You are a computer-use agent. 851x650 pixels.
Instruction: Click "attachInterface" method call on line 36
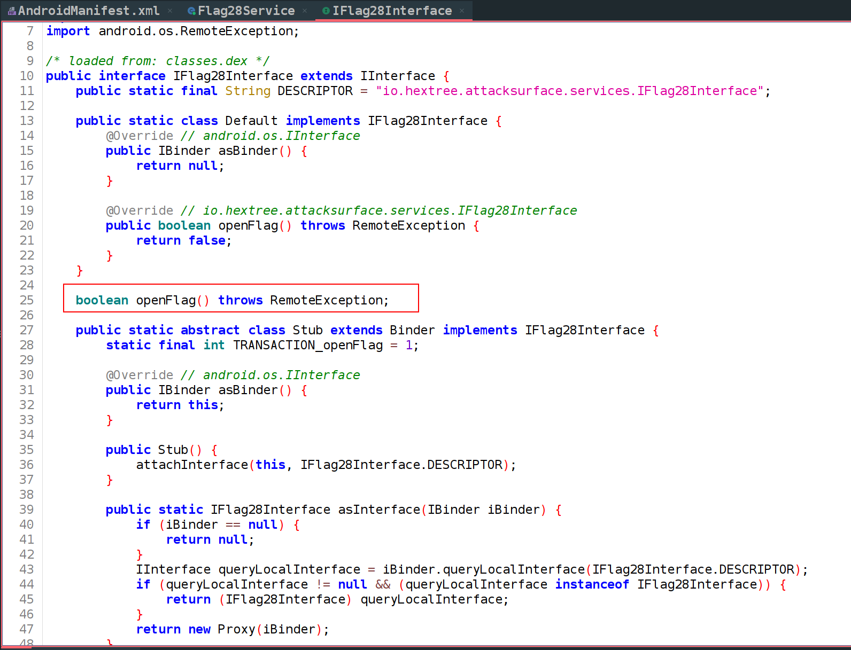pyautogui.click(x=192, y=465)
